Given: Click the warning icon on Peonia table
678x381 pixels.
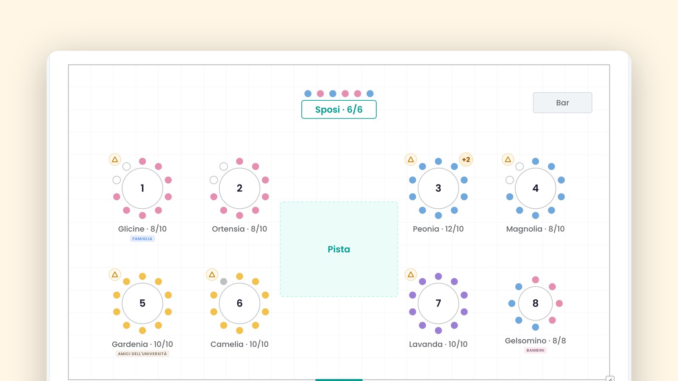Looking at the screenshot, I should [411, 160].
